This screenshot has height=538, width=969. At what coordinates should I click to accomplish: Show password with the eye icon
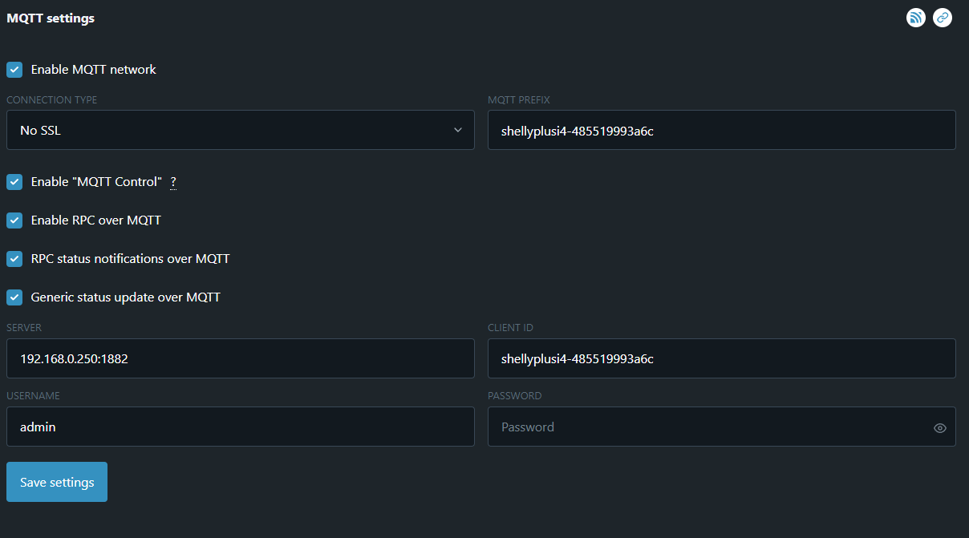click(940, 428)
